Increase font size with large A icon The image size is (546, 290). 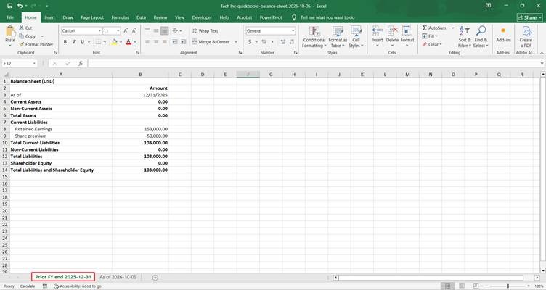click(126, 31)
